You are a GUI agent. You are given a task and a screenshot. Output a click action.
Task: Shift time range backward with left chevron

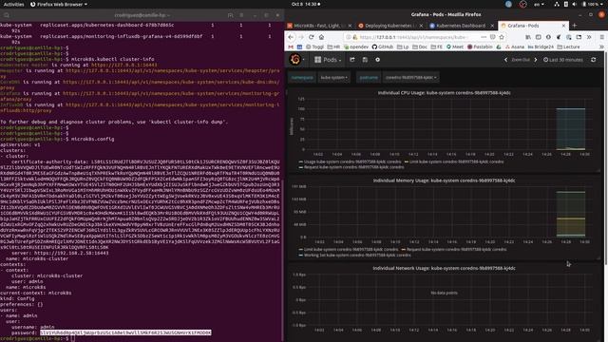pos(505,60)
